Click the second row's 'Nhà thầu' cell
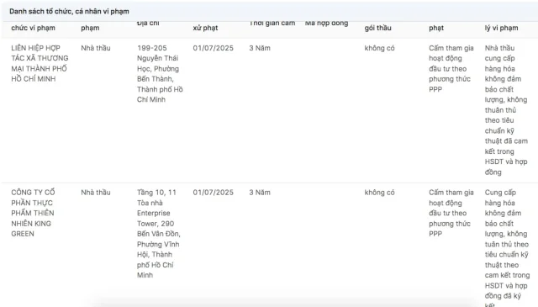538x307 pixels. (x=96, y=193)
